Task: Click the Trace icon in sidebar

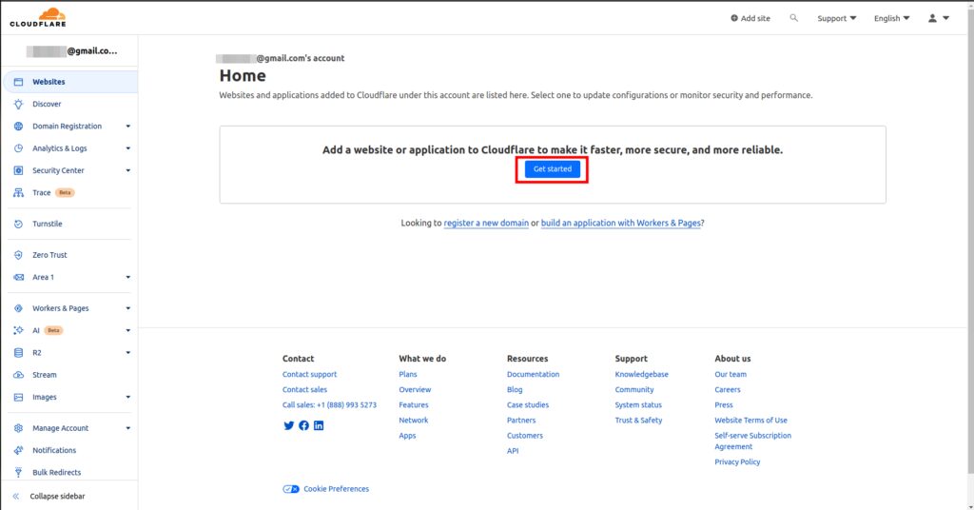Action: (19, 193)
